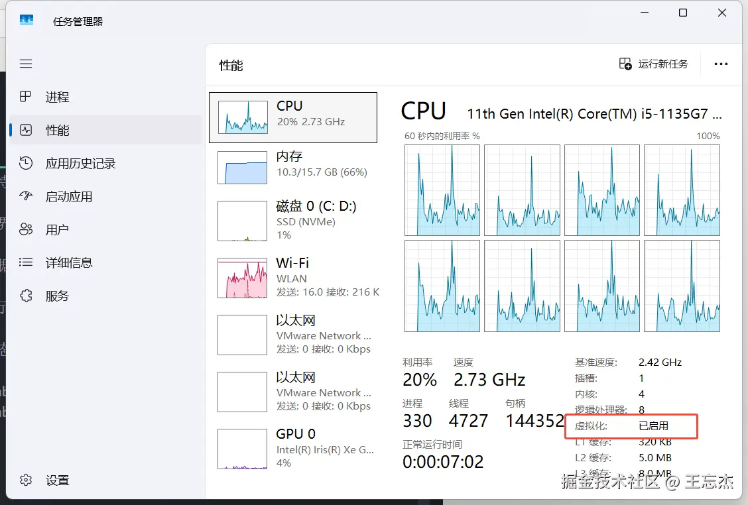Click the first logical processor graph

point(442,190)
